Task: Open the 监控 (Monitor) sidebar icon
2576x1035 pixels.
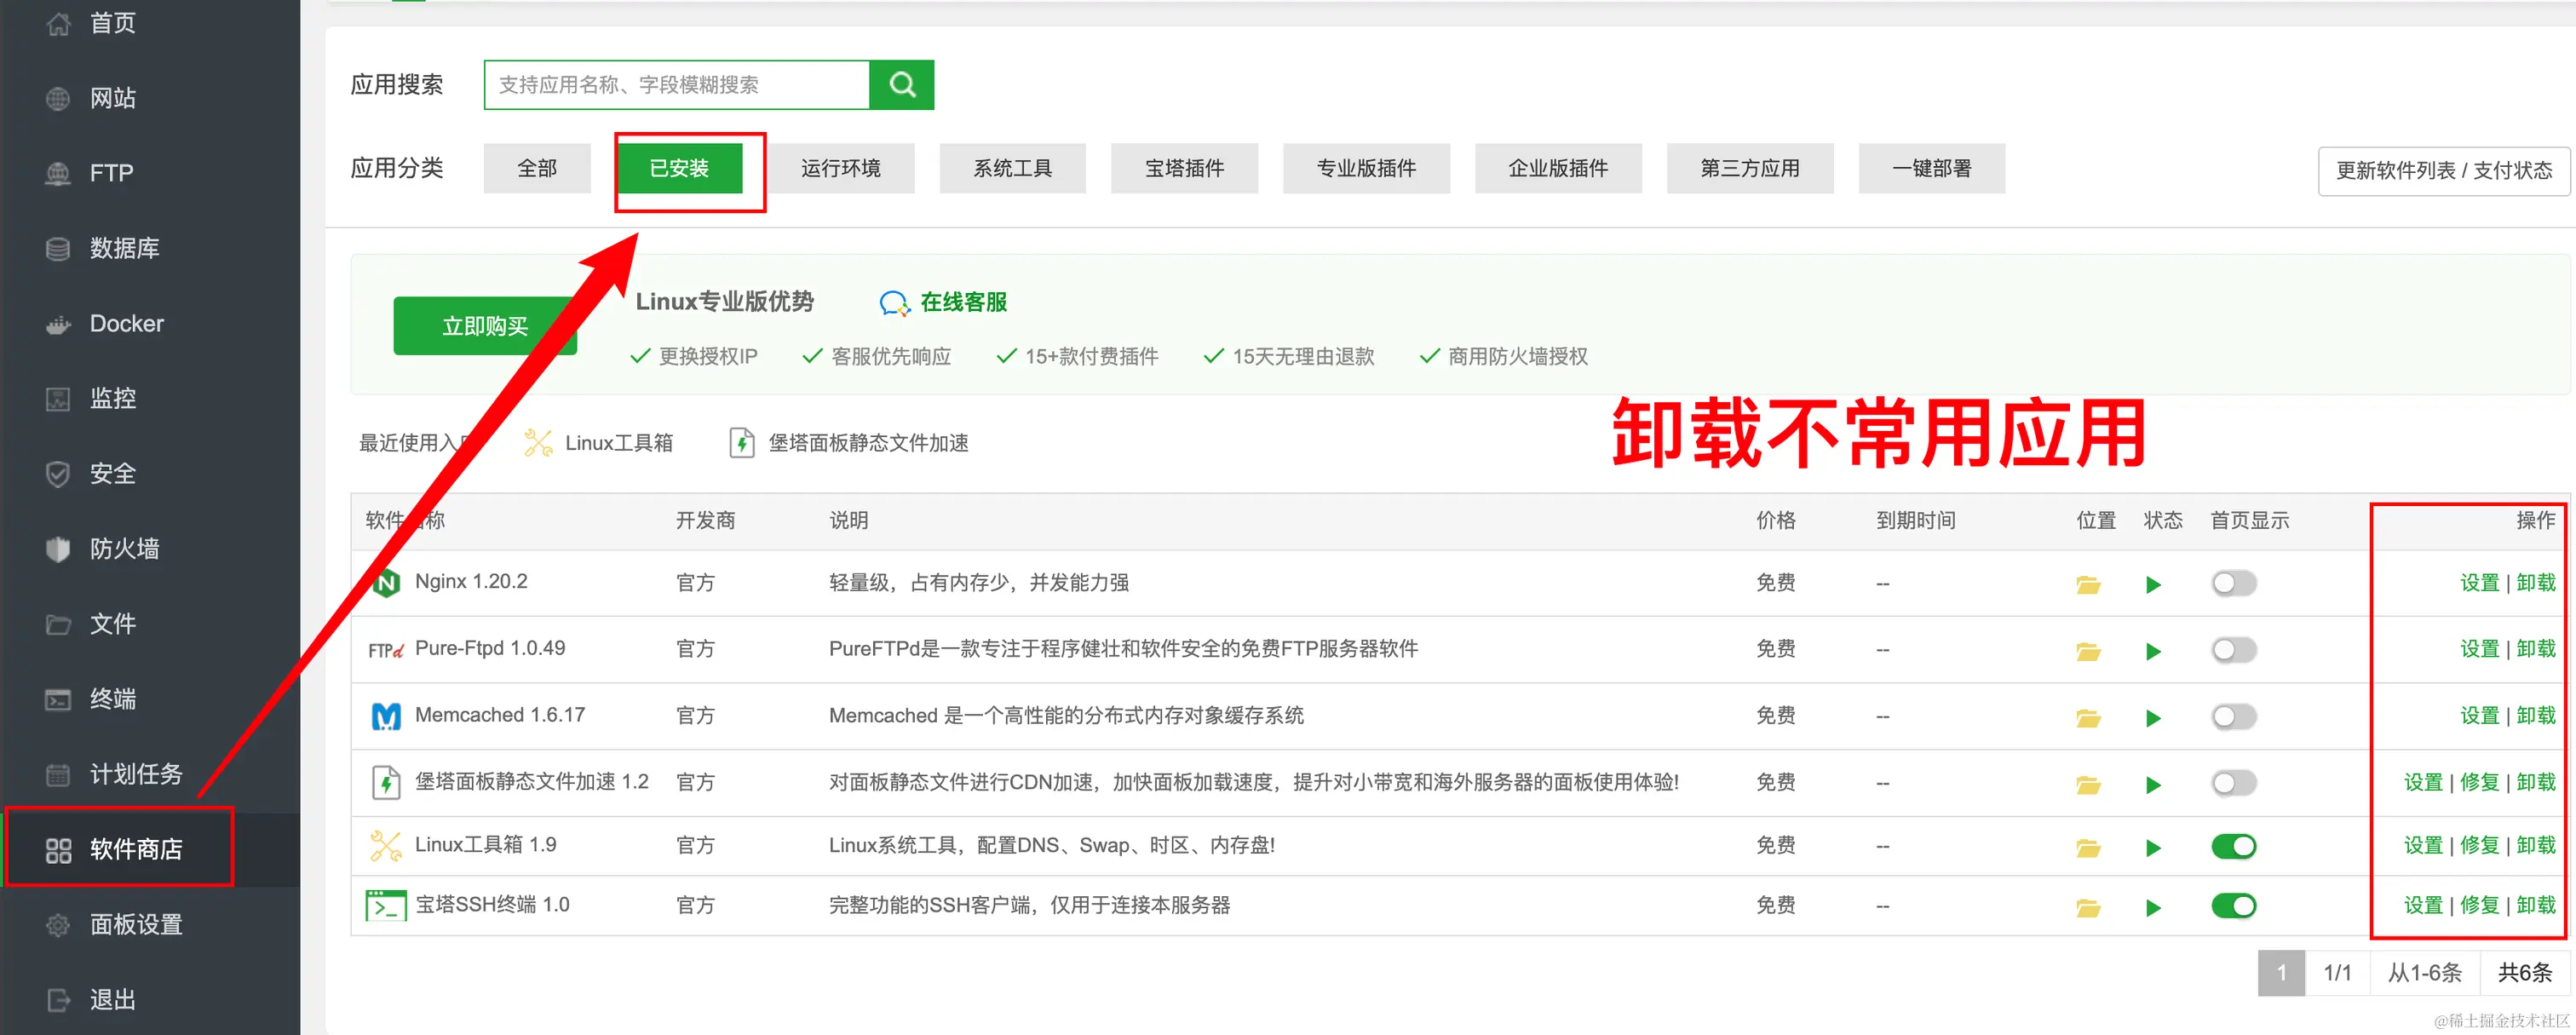Action: coord(57,398)
